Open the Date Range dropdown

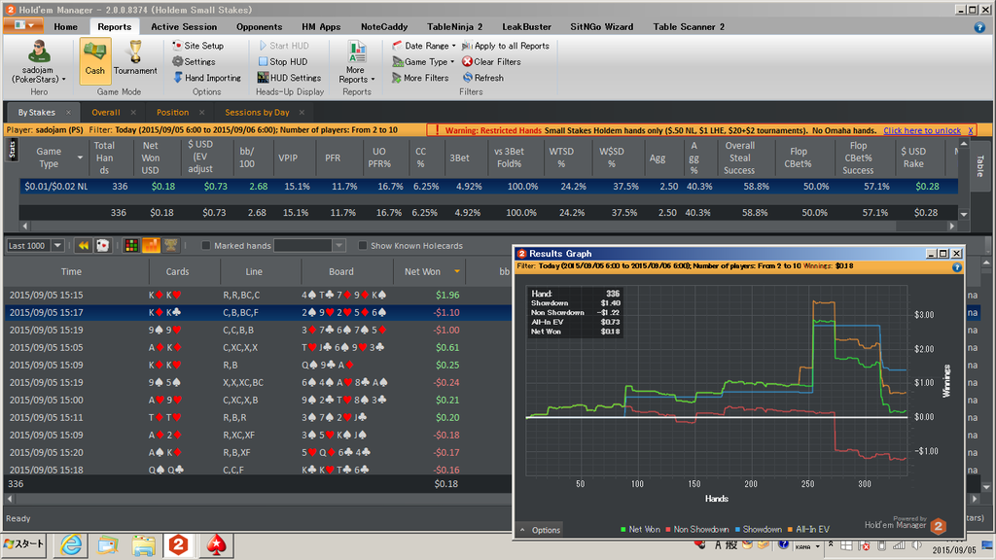424,46
